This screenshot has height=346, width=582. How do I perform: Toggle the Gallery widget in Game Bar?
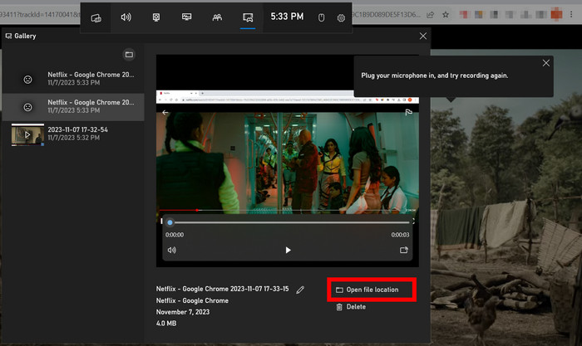[x=248, y=17]
